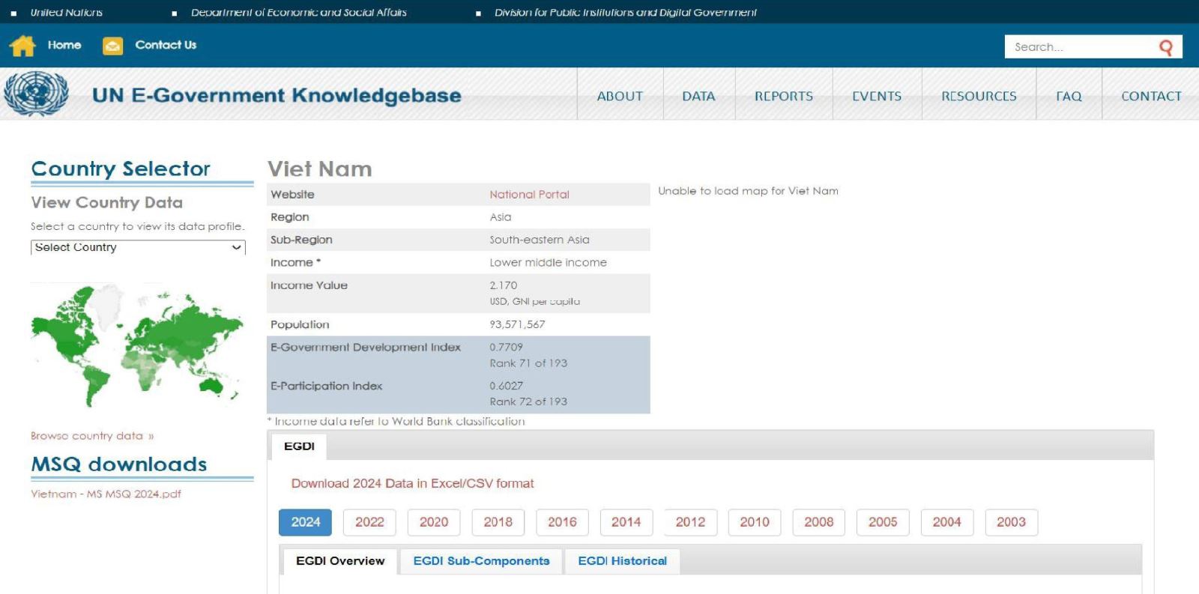Select the 2003 year button
Viewport: 1199px width, 594px height.
click(1011, 522)
